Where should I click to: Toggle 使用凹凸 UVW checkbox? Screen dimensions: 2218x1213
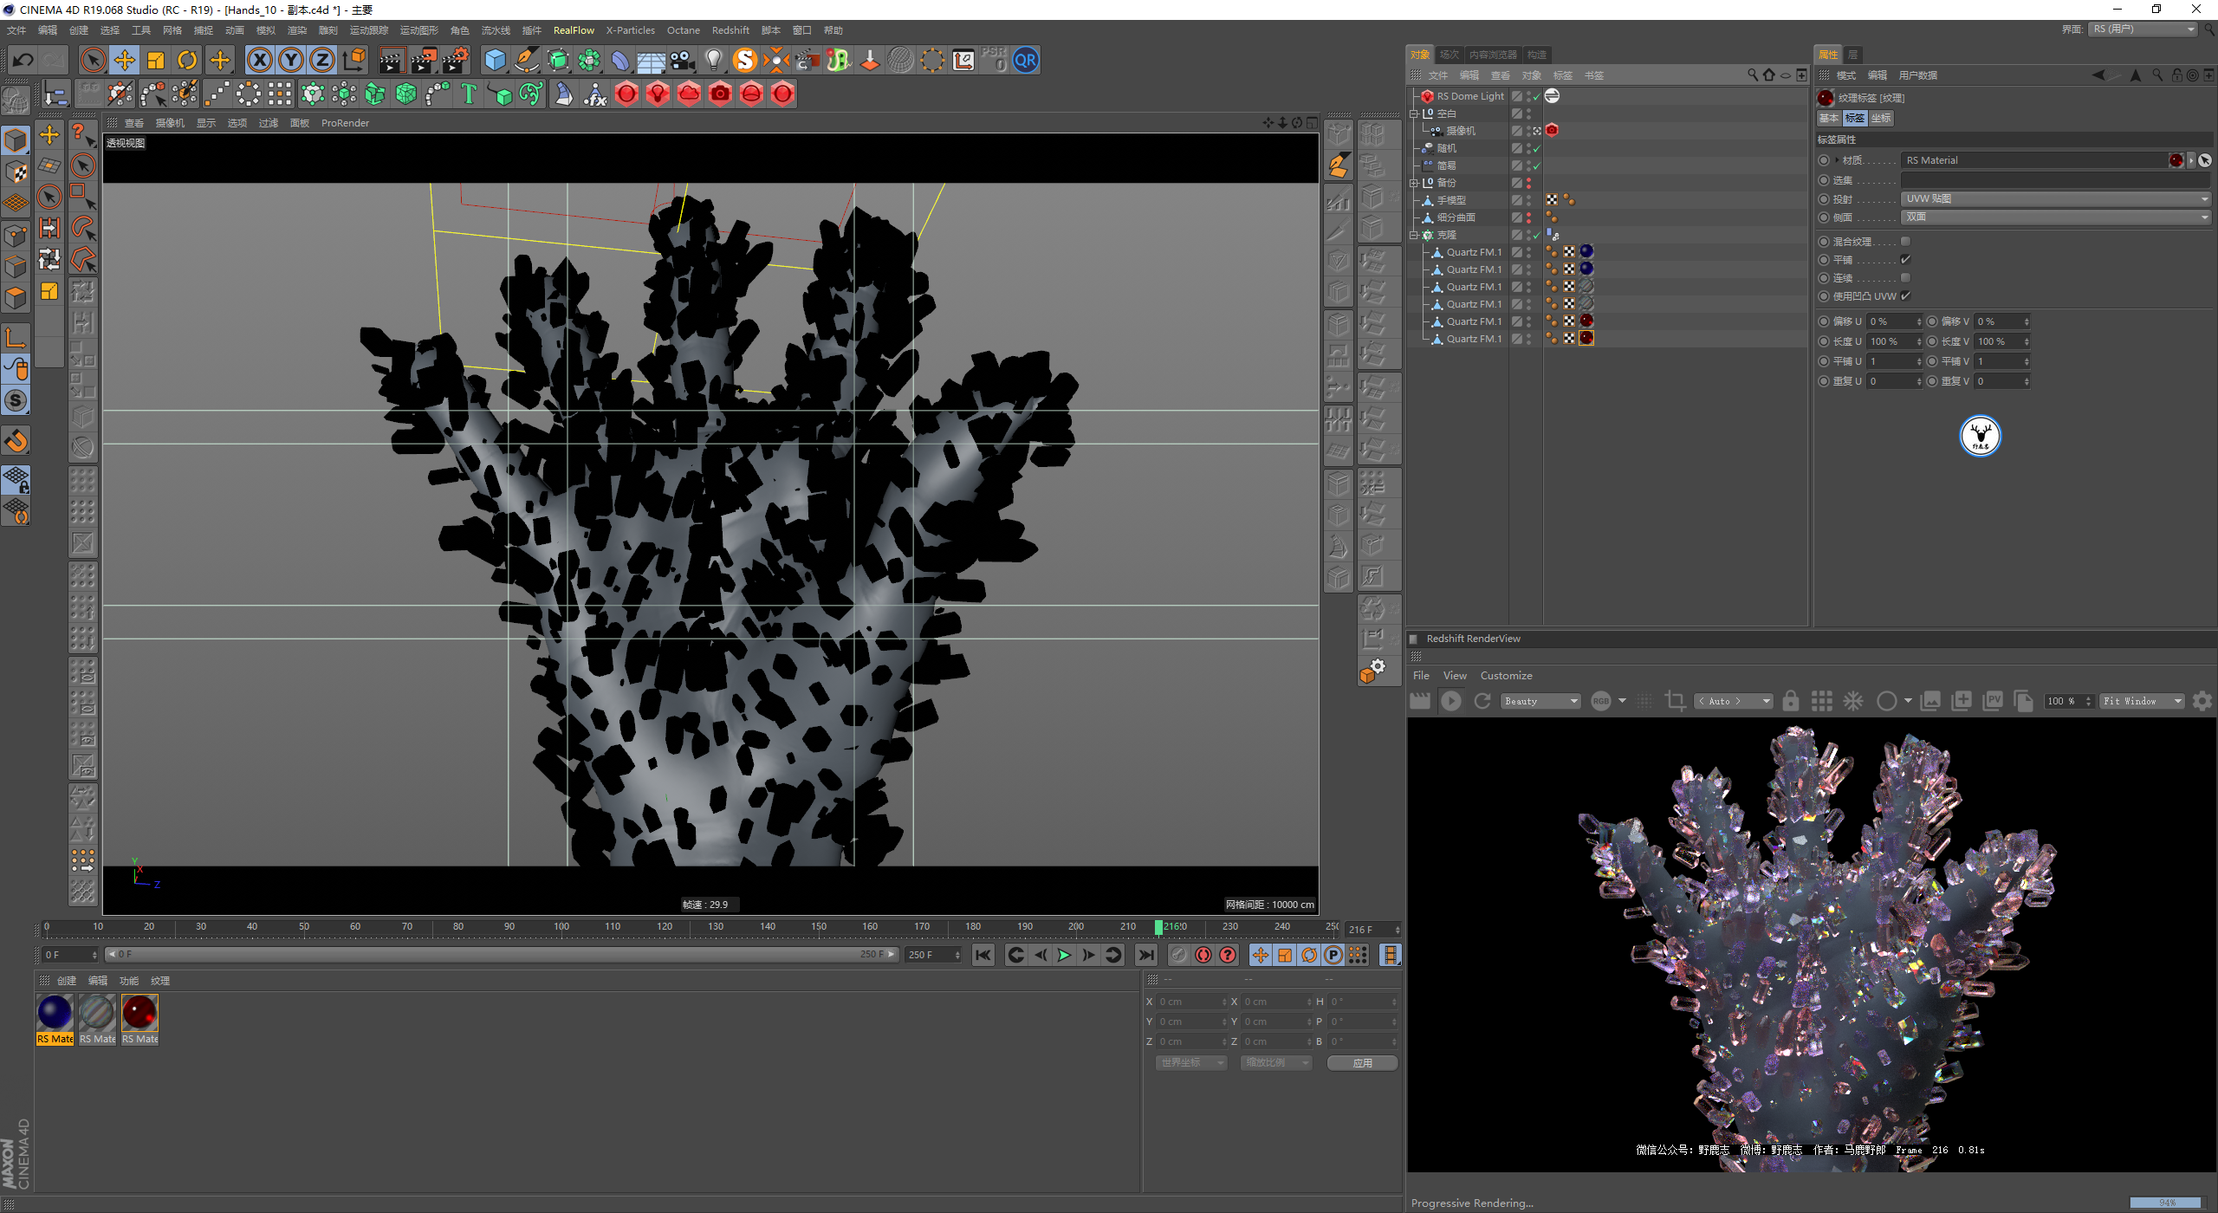[x=1905, y=296]
